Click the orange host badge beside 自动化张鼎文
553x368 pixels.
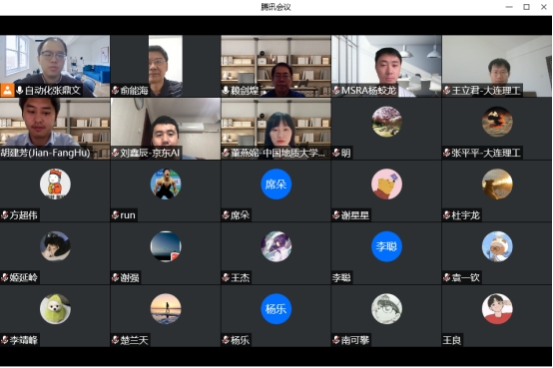7,90
